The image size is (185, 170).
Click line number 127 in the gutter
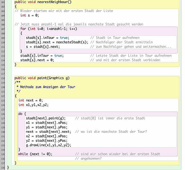click(x=2, y=118)
